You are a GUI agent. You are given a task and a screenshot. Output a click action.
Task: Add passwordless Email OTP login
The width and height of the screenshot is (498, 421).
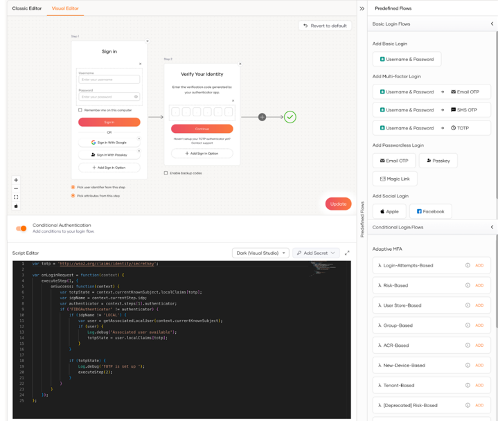(394, 161)
